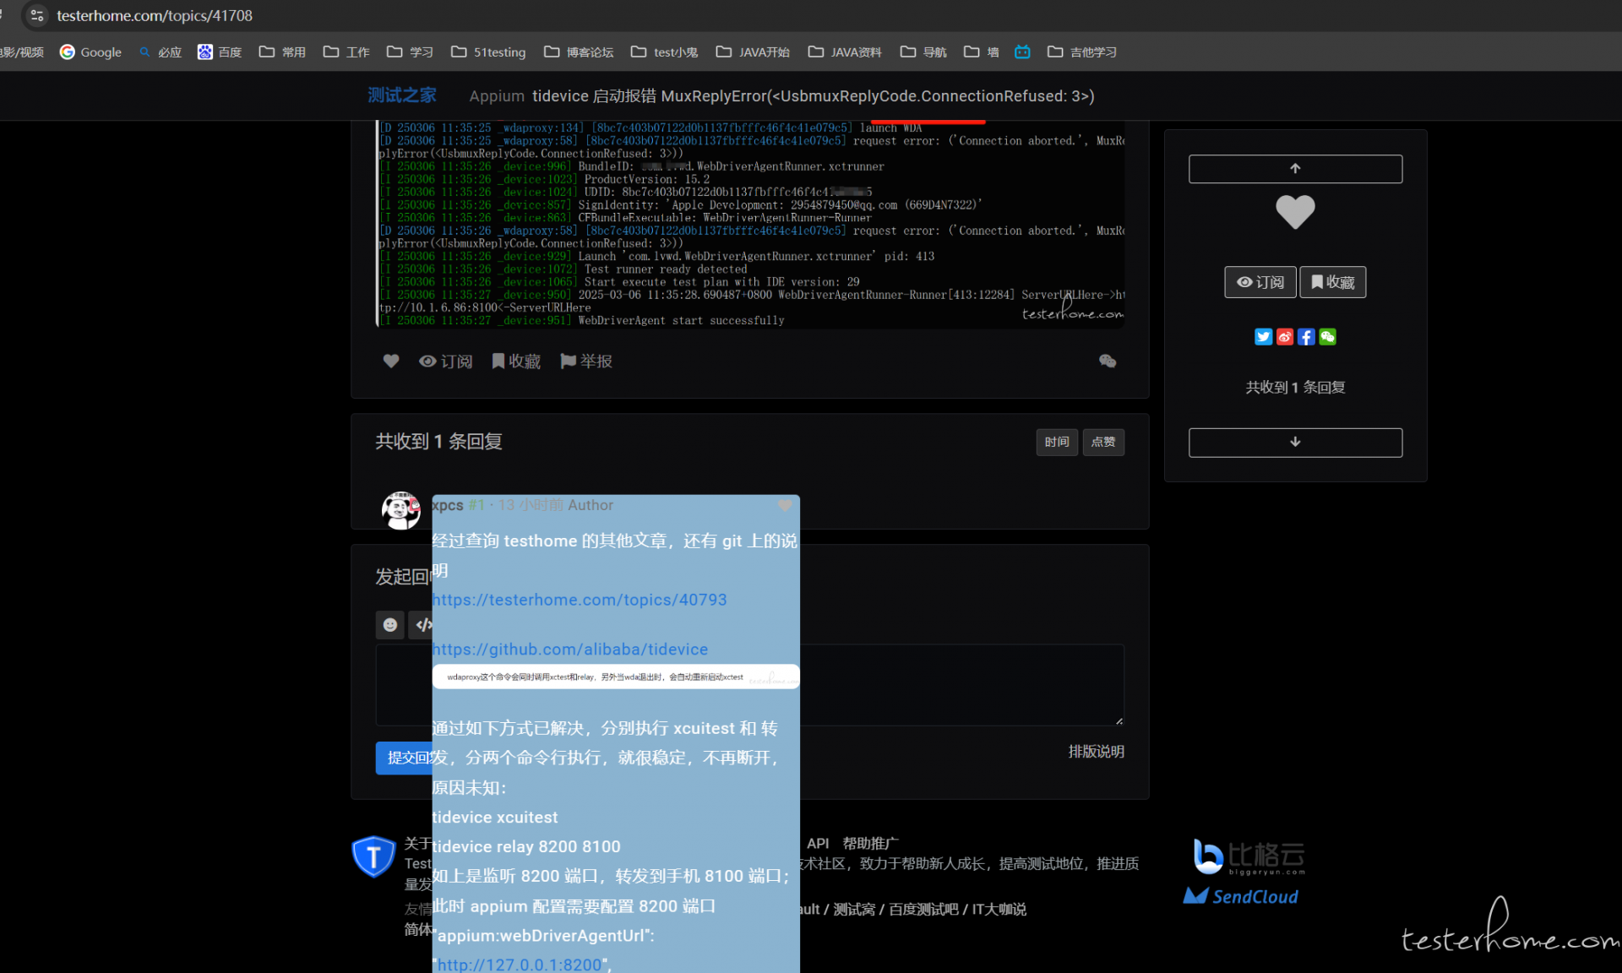
Task: Open the 导航 bookmark folder
Action: click(923, 52)
